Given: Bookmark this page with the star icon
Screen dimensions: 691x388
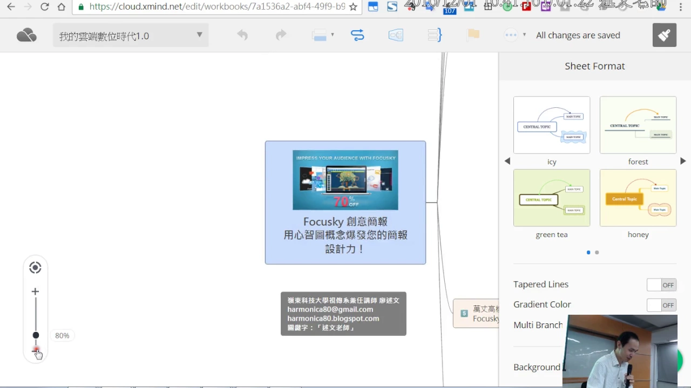Looking at the screenshot, I should pyautogui.click(x=353, y=7).
